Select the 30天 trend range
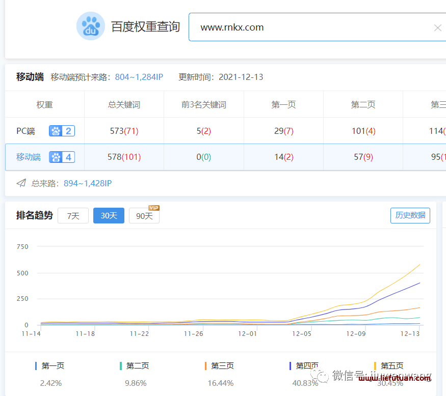This screenshot has width=446, height=396. (109, 216)
